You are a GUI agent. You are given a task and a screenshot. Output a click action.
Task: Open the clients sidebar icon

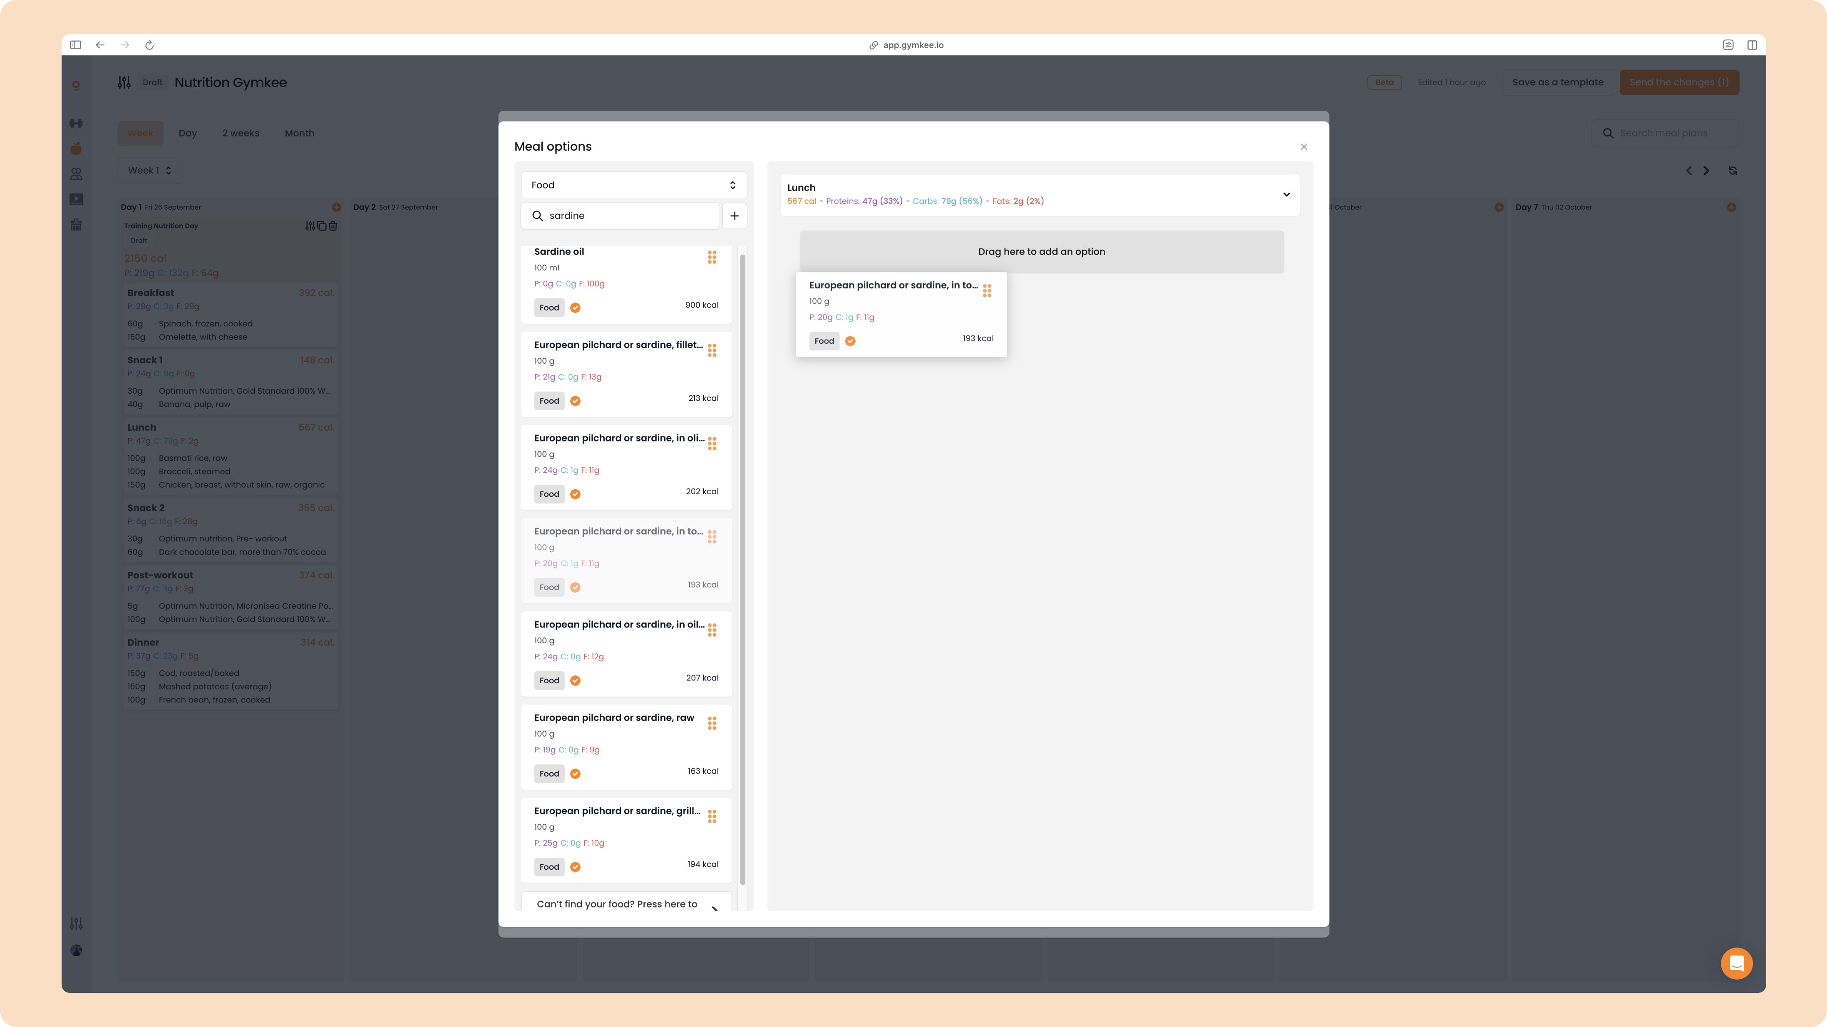tap(76, 174)
